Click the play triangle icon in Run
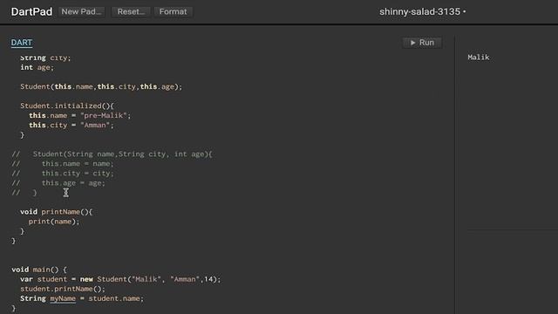 pyautogui.click(x=412, y=43)
